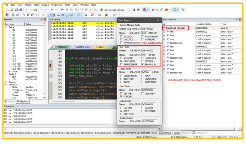Screen dimensions: 246x144
Task: Insert a breakpoint with the red dot
Action: (x=152, y=10)
